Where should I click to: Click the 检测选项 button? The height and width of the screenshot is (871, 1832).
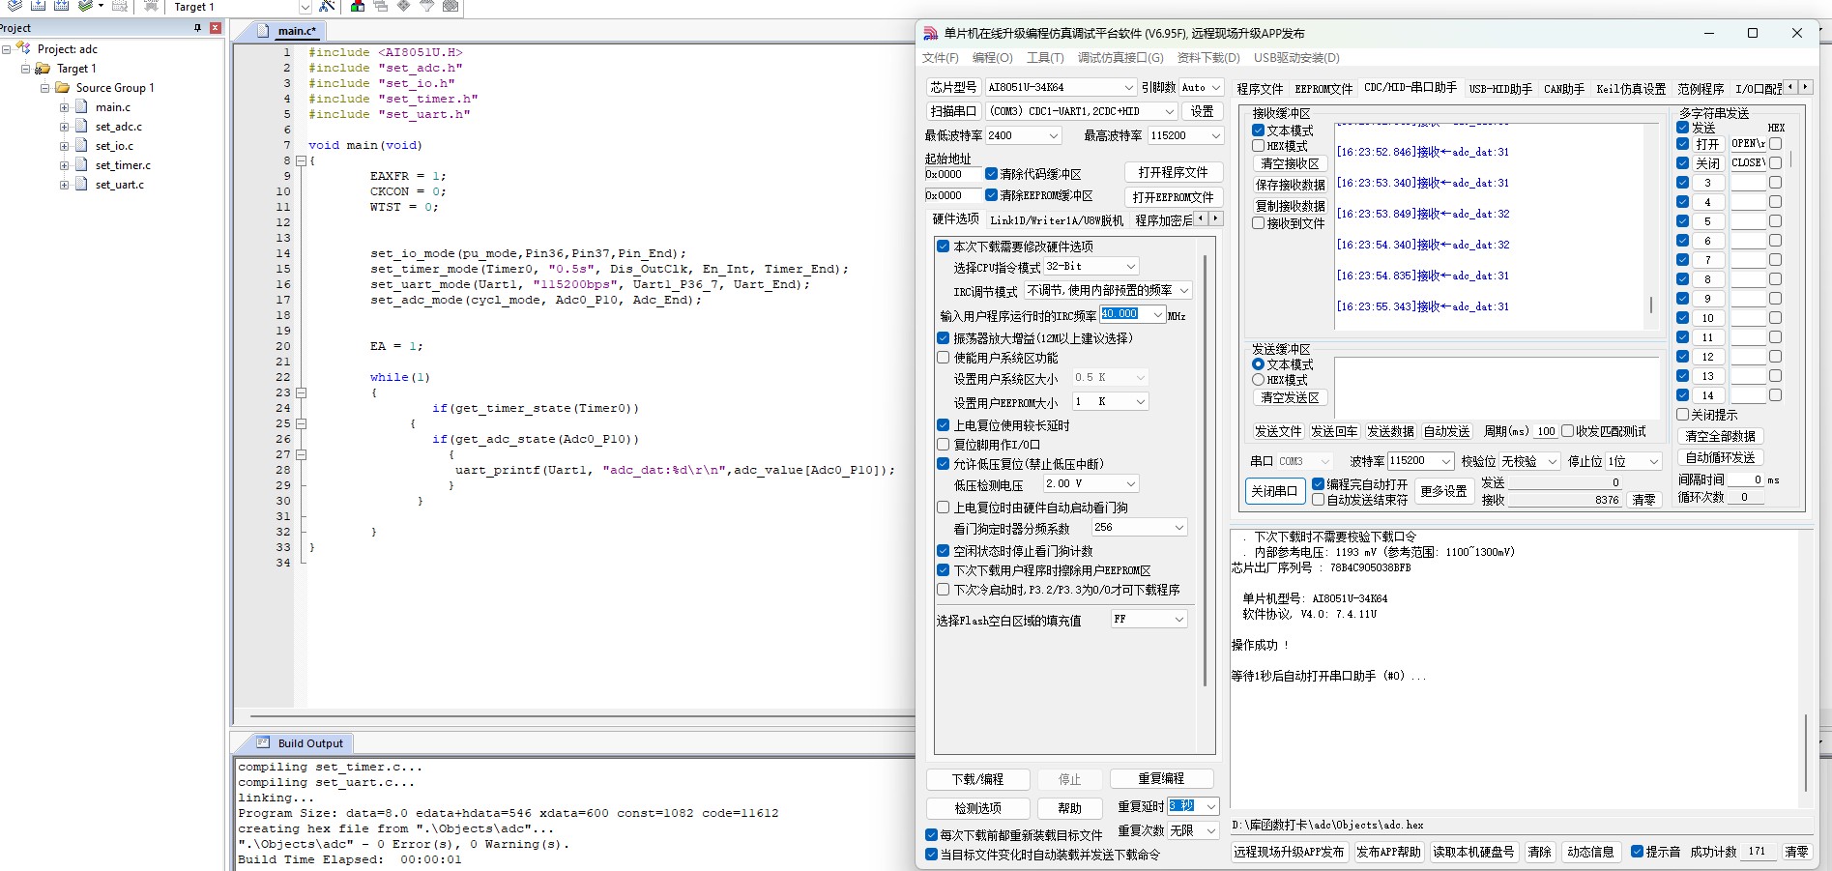977,808
